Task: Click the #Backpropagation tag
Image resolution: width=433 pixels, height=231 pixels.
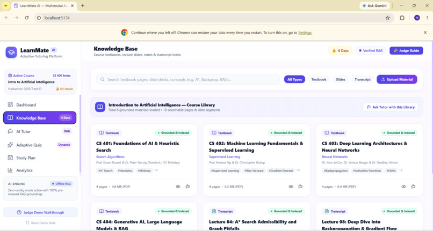Action: pos(336,170)
